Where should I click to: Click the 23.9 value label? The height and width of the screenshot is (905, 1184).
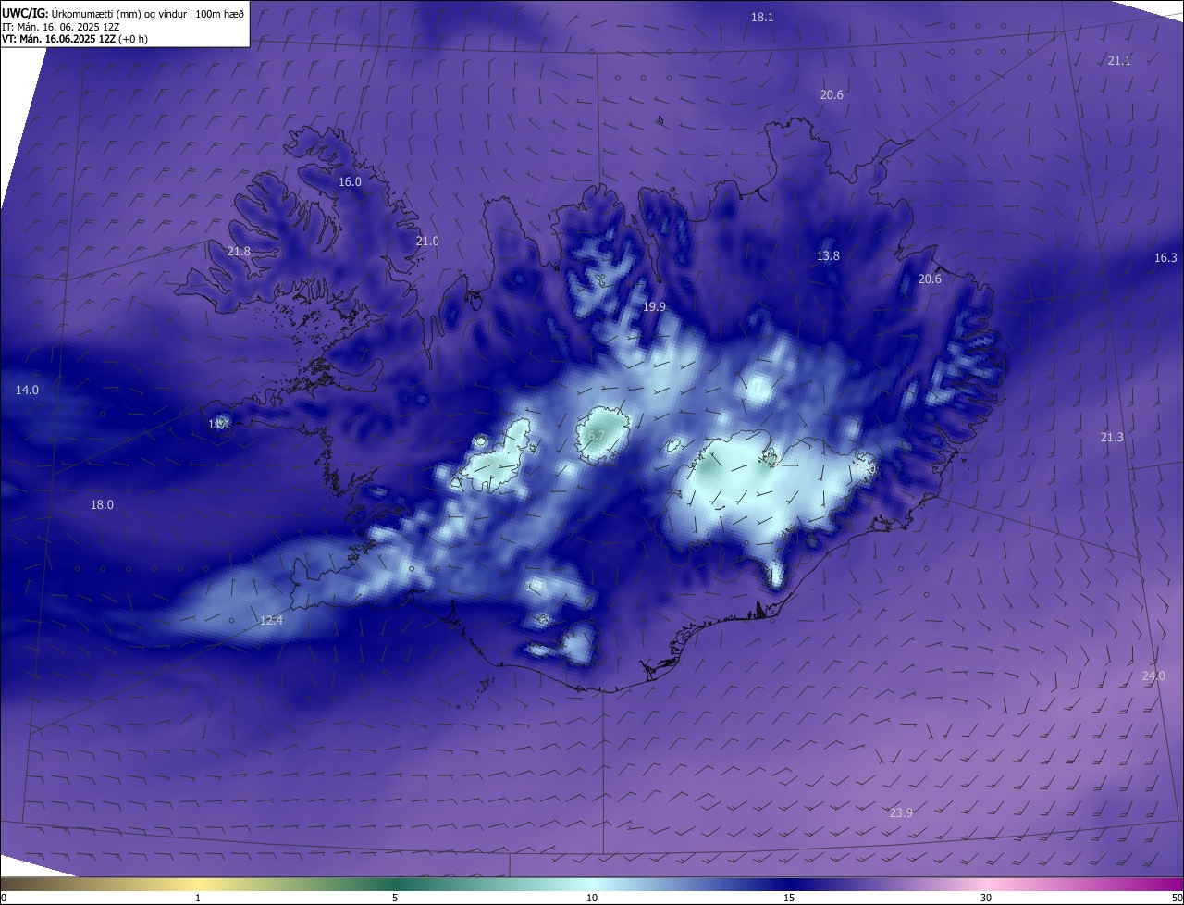[x=901, y=813]
